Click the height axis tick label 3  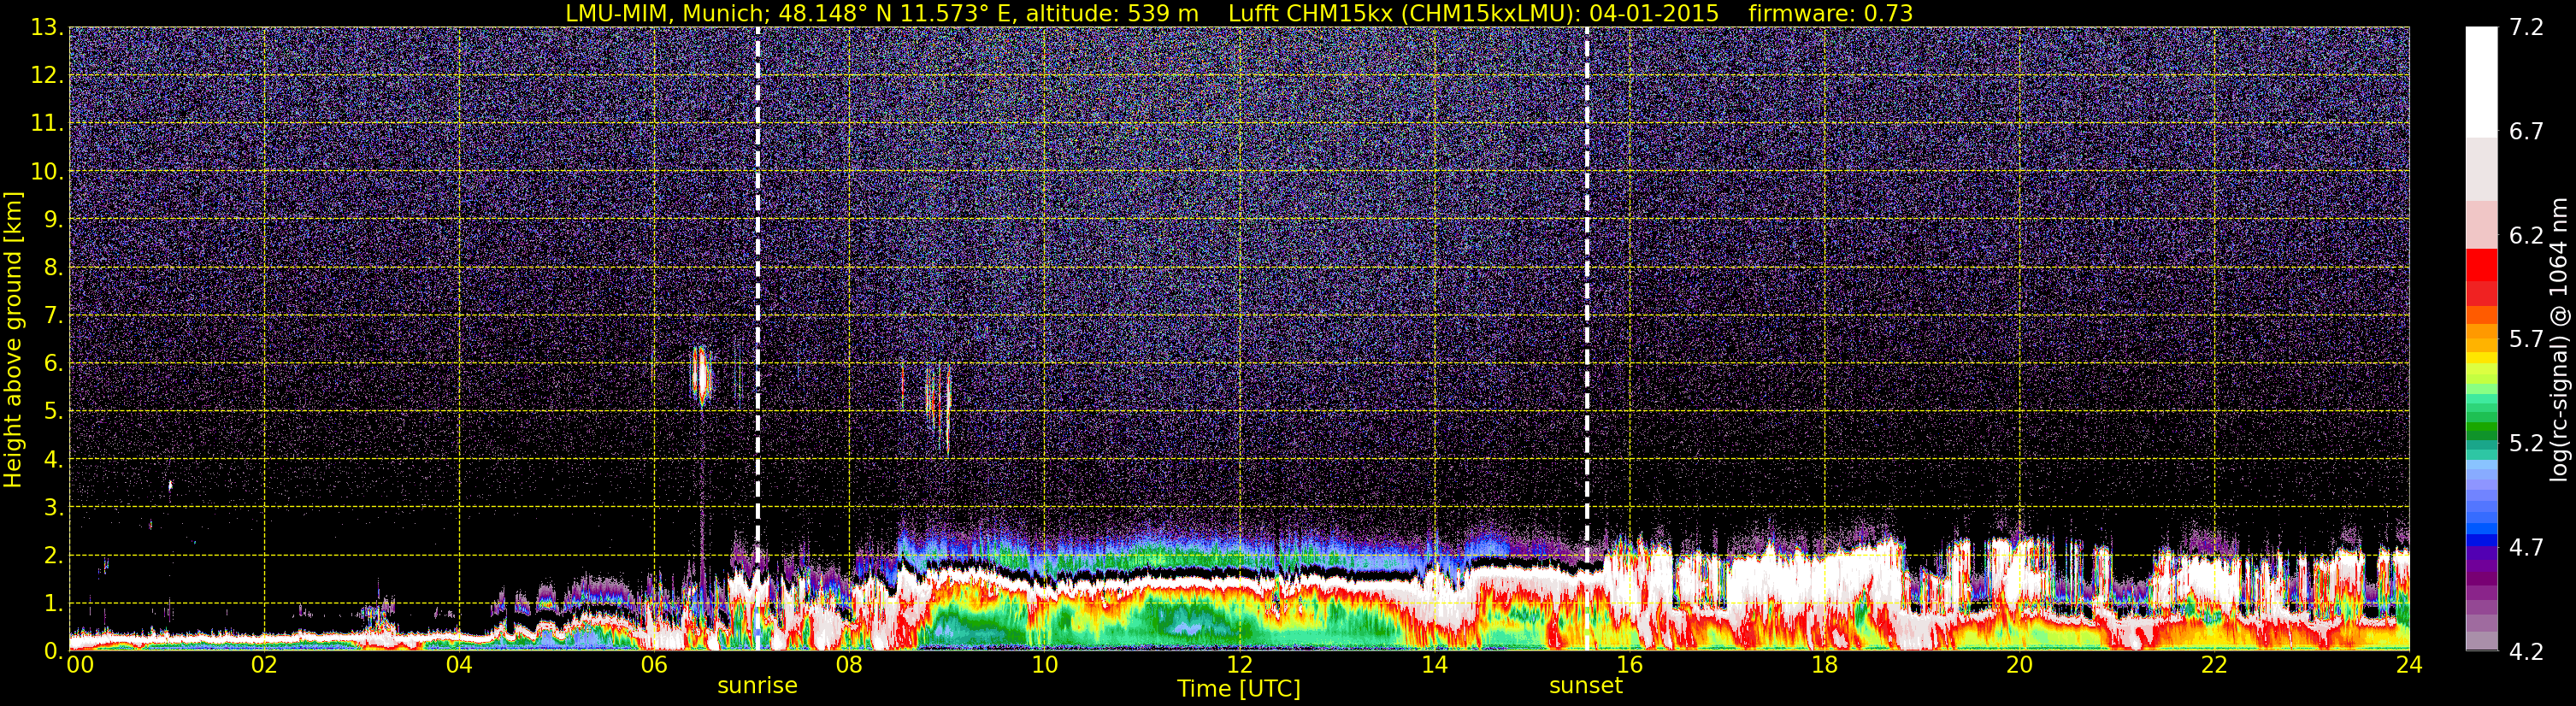coord(52,507)
